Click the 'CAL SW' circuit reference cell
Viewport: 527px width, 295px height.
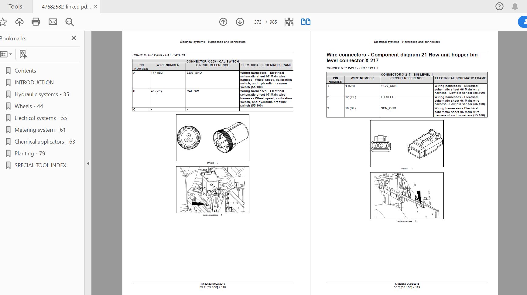pos(213,98)
